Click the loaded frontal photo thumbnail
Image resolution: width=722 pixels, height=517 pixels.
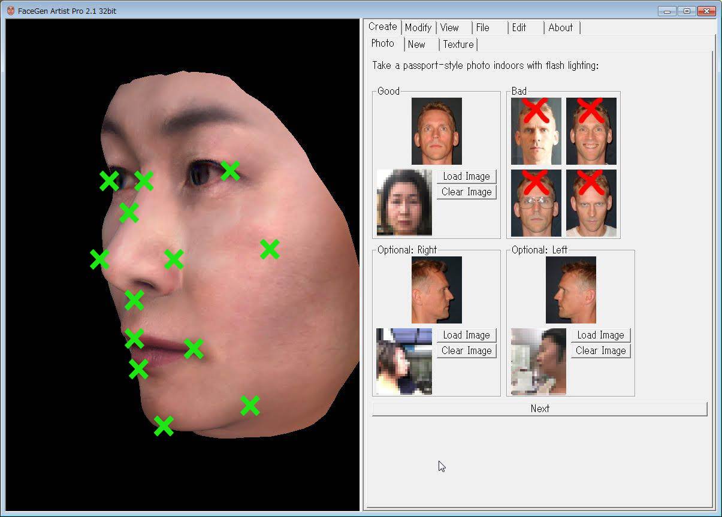pyautogui.click(x=404, y=202)
